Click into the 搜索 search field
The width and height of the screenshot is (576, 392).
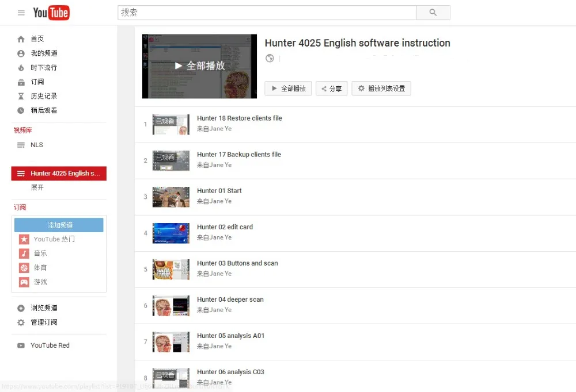click(267, 13)
